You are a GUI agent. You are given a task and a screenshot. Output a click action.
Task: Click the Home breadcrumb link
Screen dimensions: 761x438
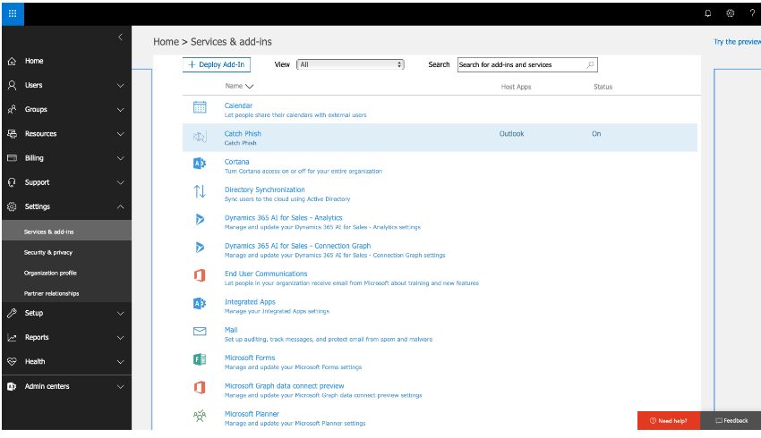point(166,42)
